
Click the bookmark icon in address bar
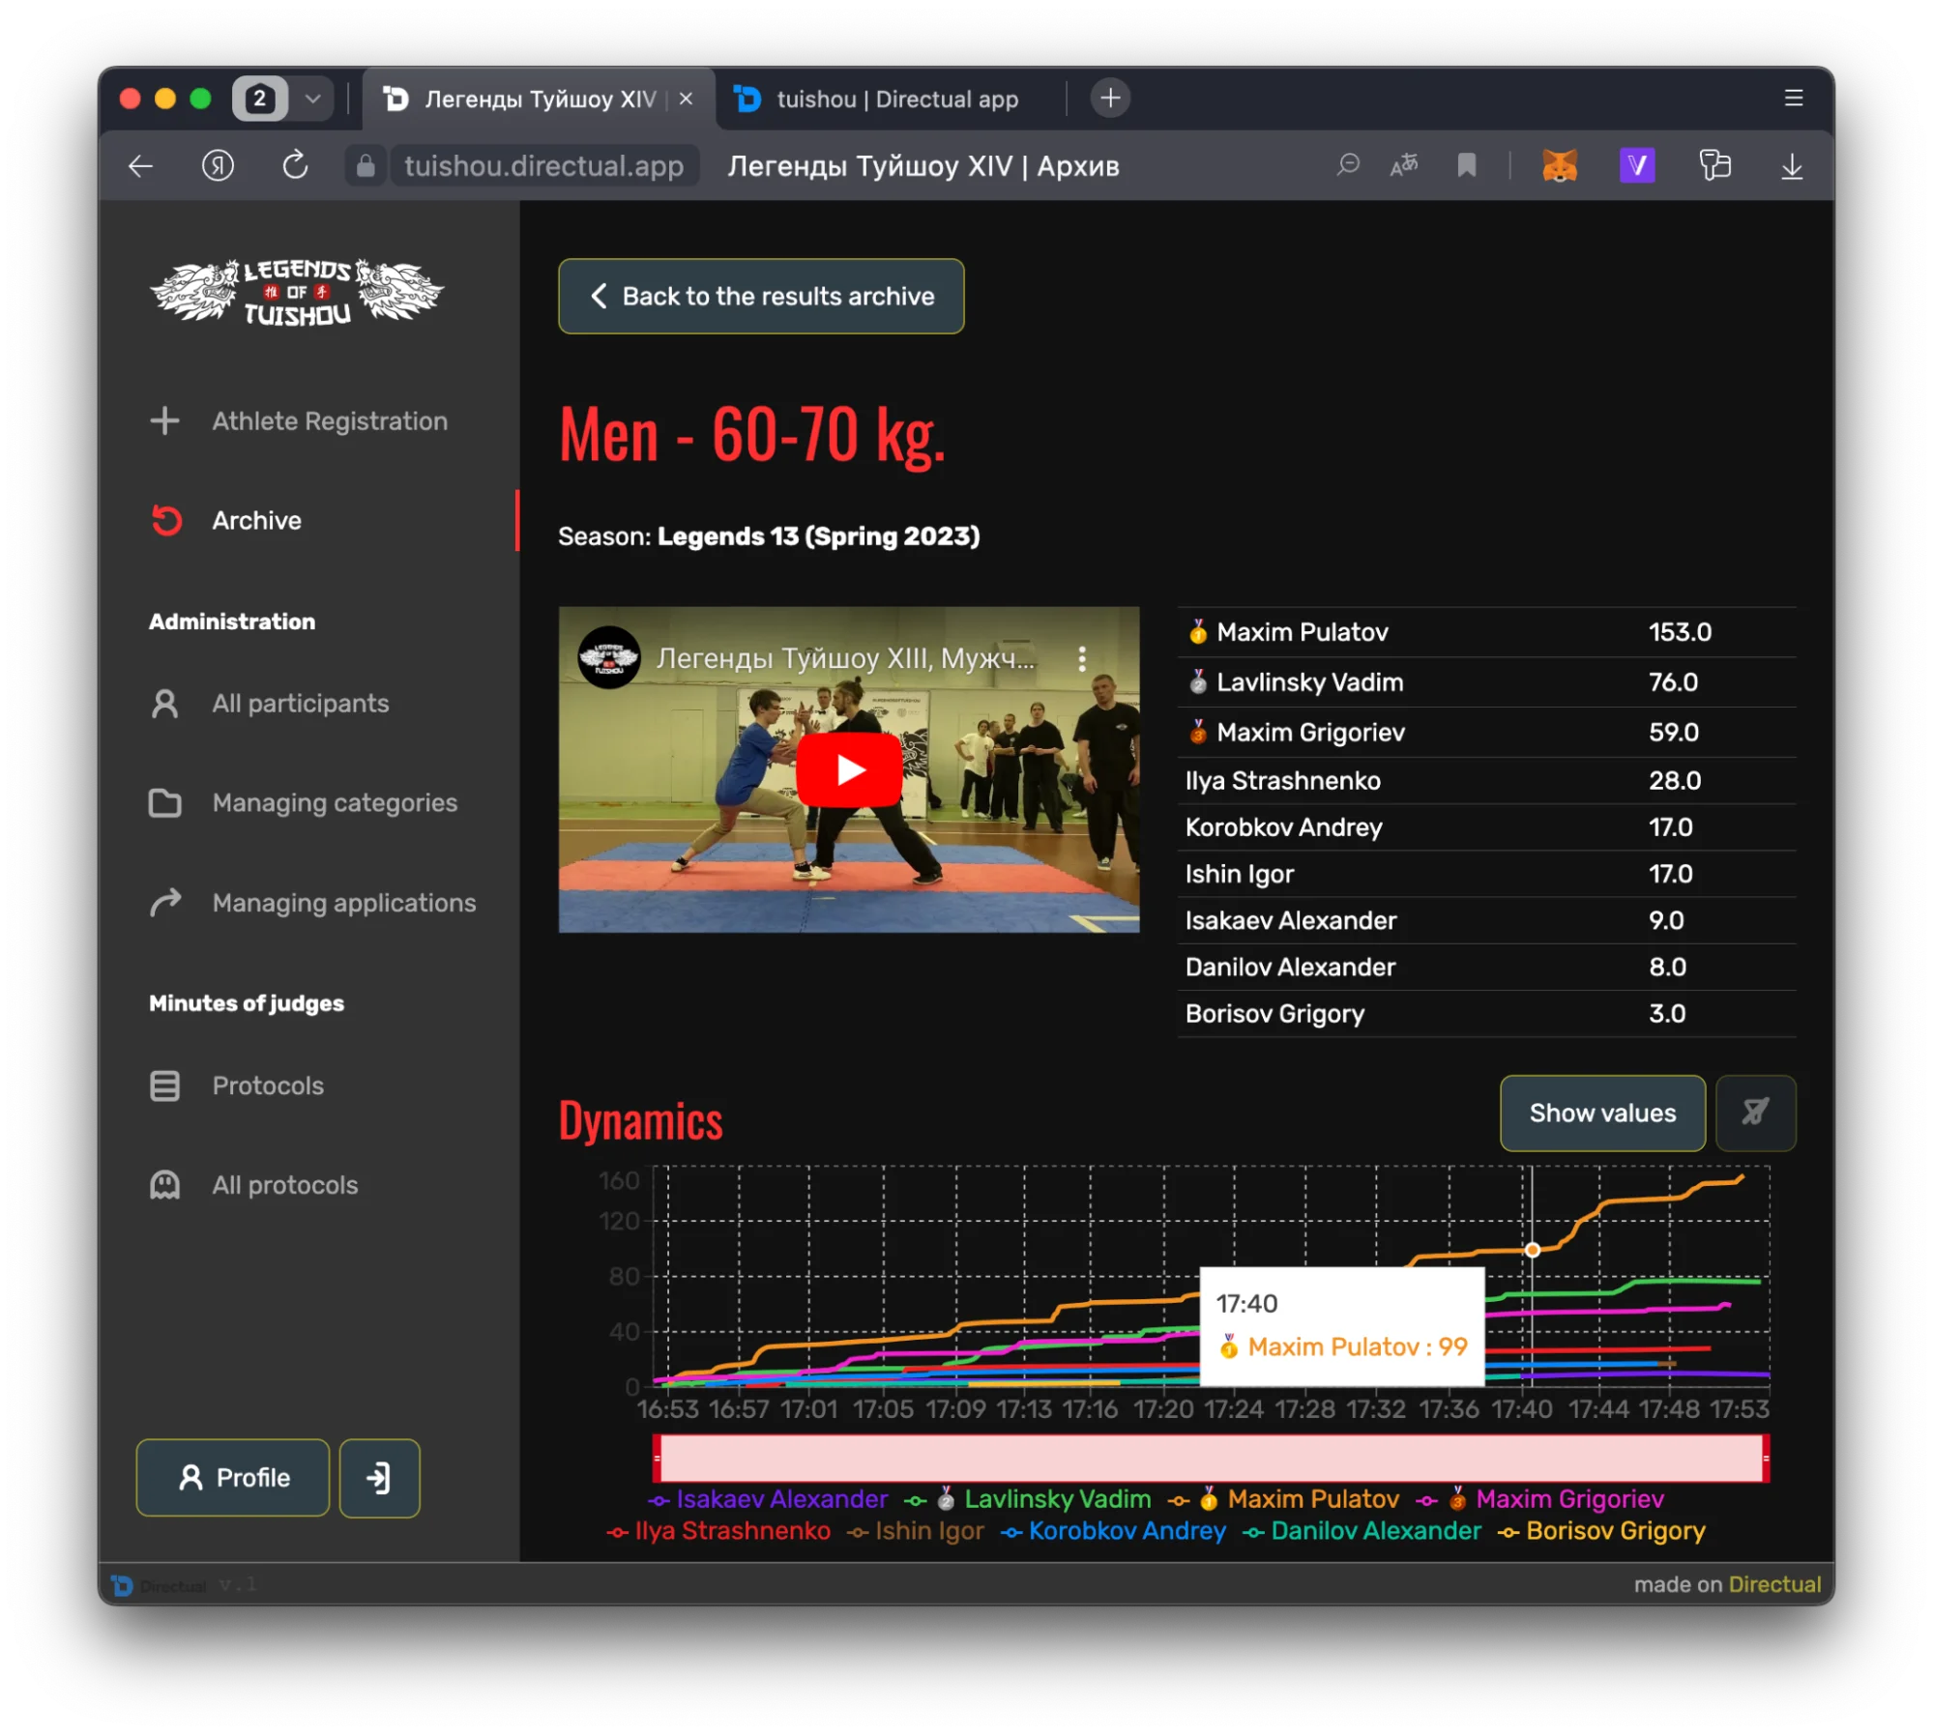click(x=1466, y=166)
